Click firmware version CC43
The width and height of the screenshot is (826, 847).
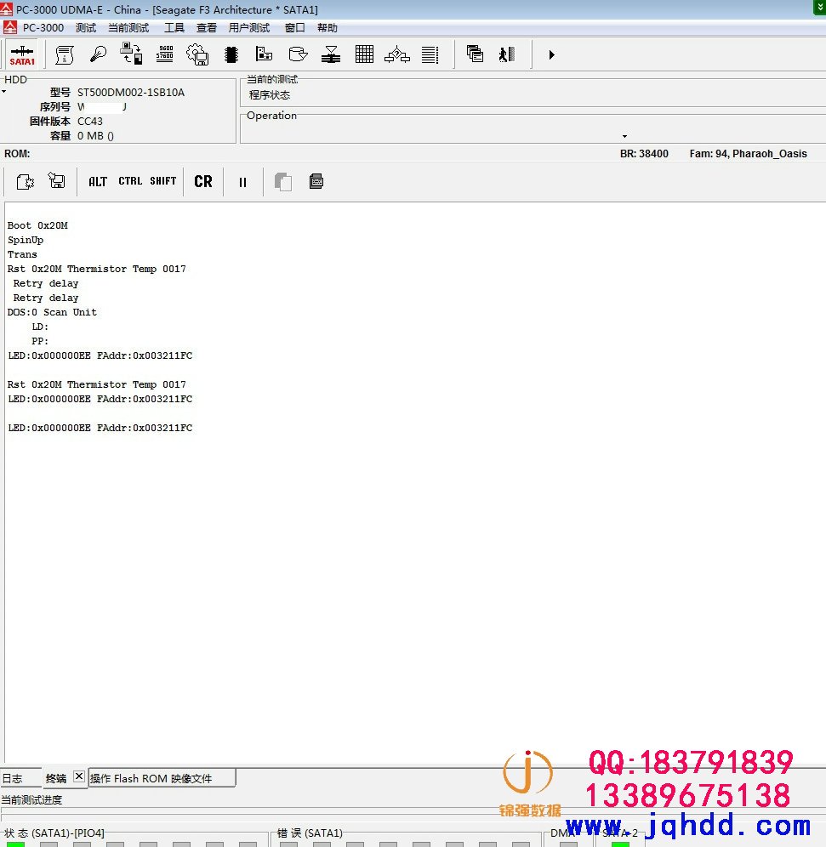[89, 121]
